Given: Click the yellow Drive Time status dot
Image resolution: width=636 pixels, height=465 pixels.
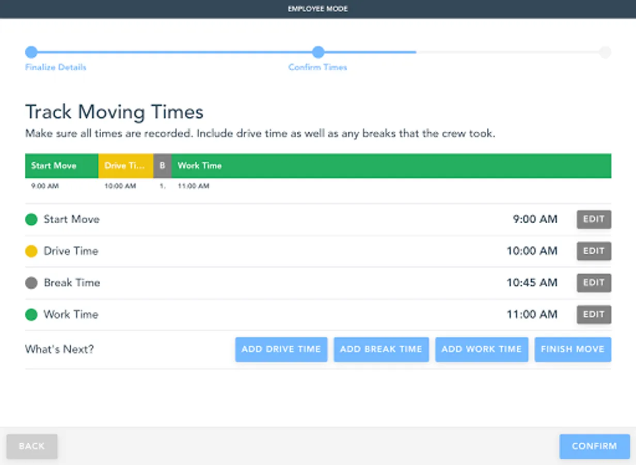Looking at the screenshot, I should click(31, 251).
